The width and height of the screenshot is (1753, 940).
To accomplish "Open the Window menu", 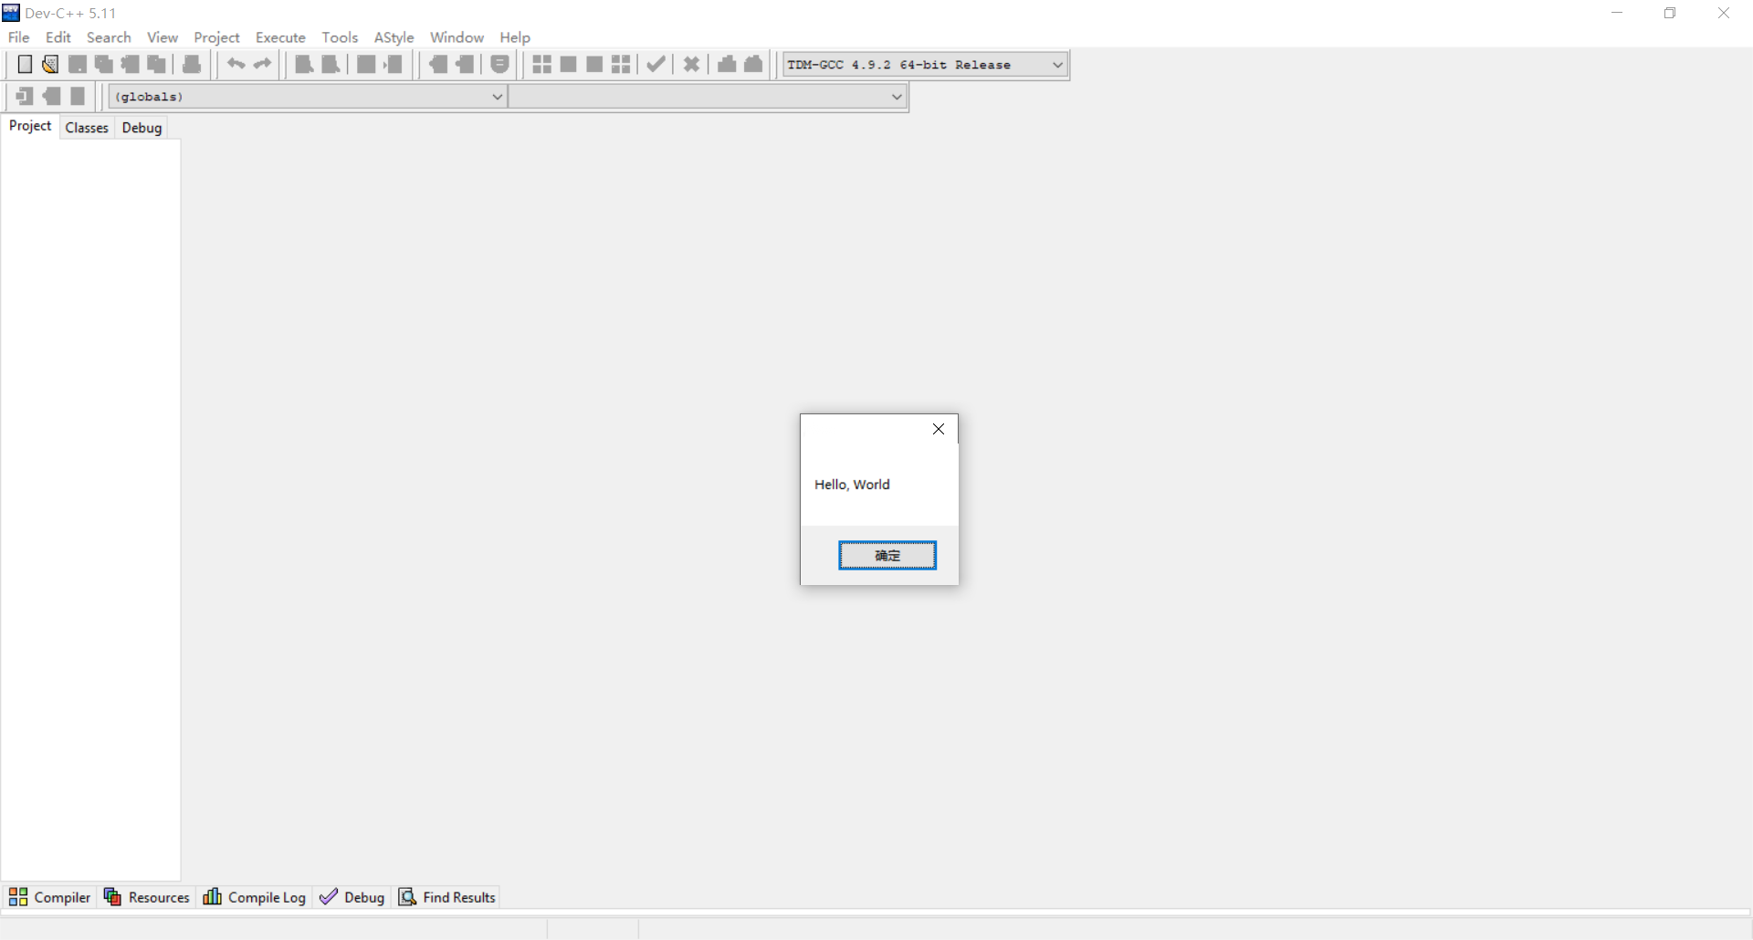I will pos(457,37).
